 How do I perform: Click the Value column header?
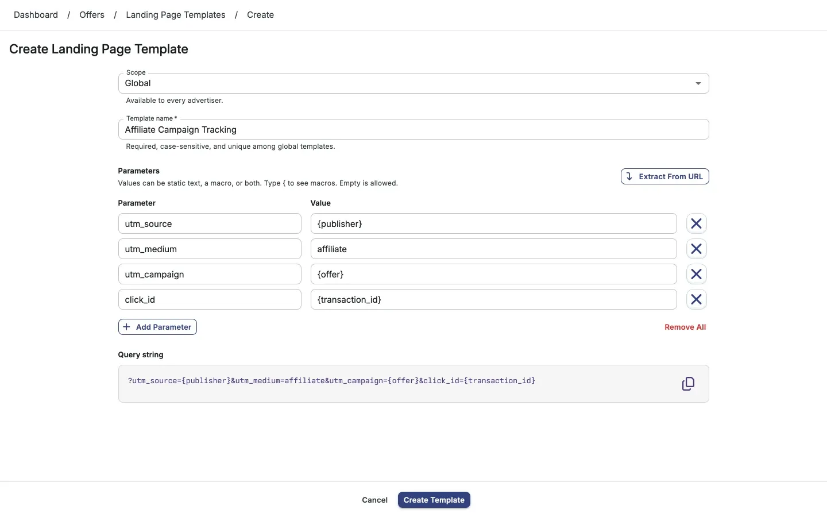[320, 203]
